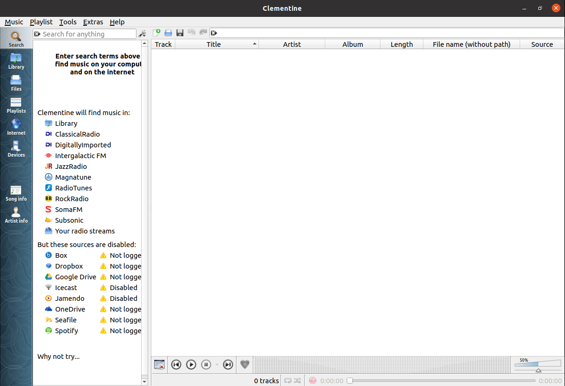Open search preferences with the wrench icon
565x386 pixels.
point(143,34)
